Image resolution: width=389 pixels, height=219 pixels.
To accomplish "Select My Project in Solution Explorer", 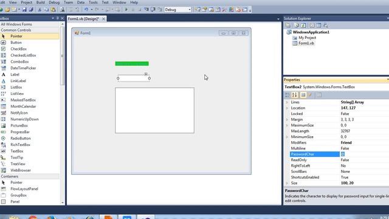I will coord(307,38).
